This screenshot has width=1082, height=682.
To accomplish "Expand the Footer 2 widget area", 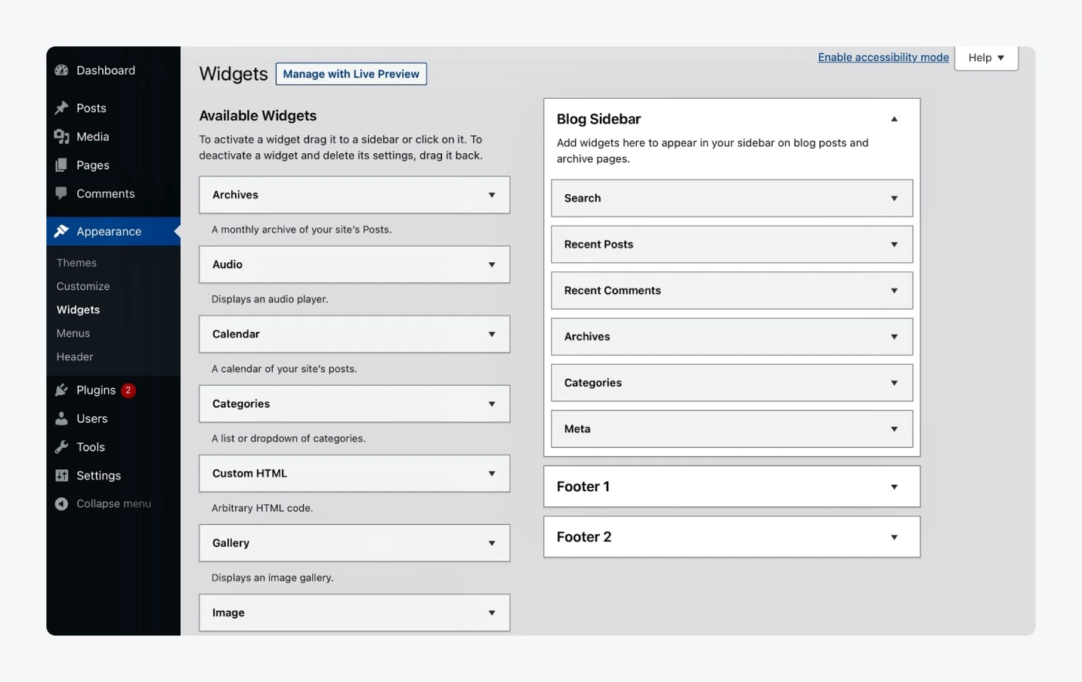I will coord(894,537).
